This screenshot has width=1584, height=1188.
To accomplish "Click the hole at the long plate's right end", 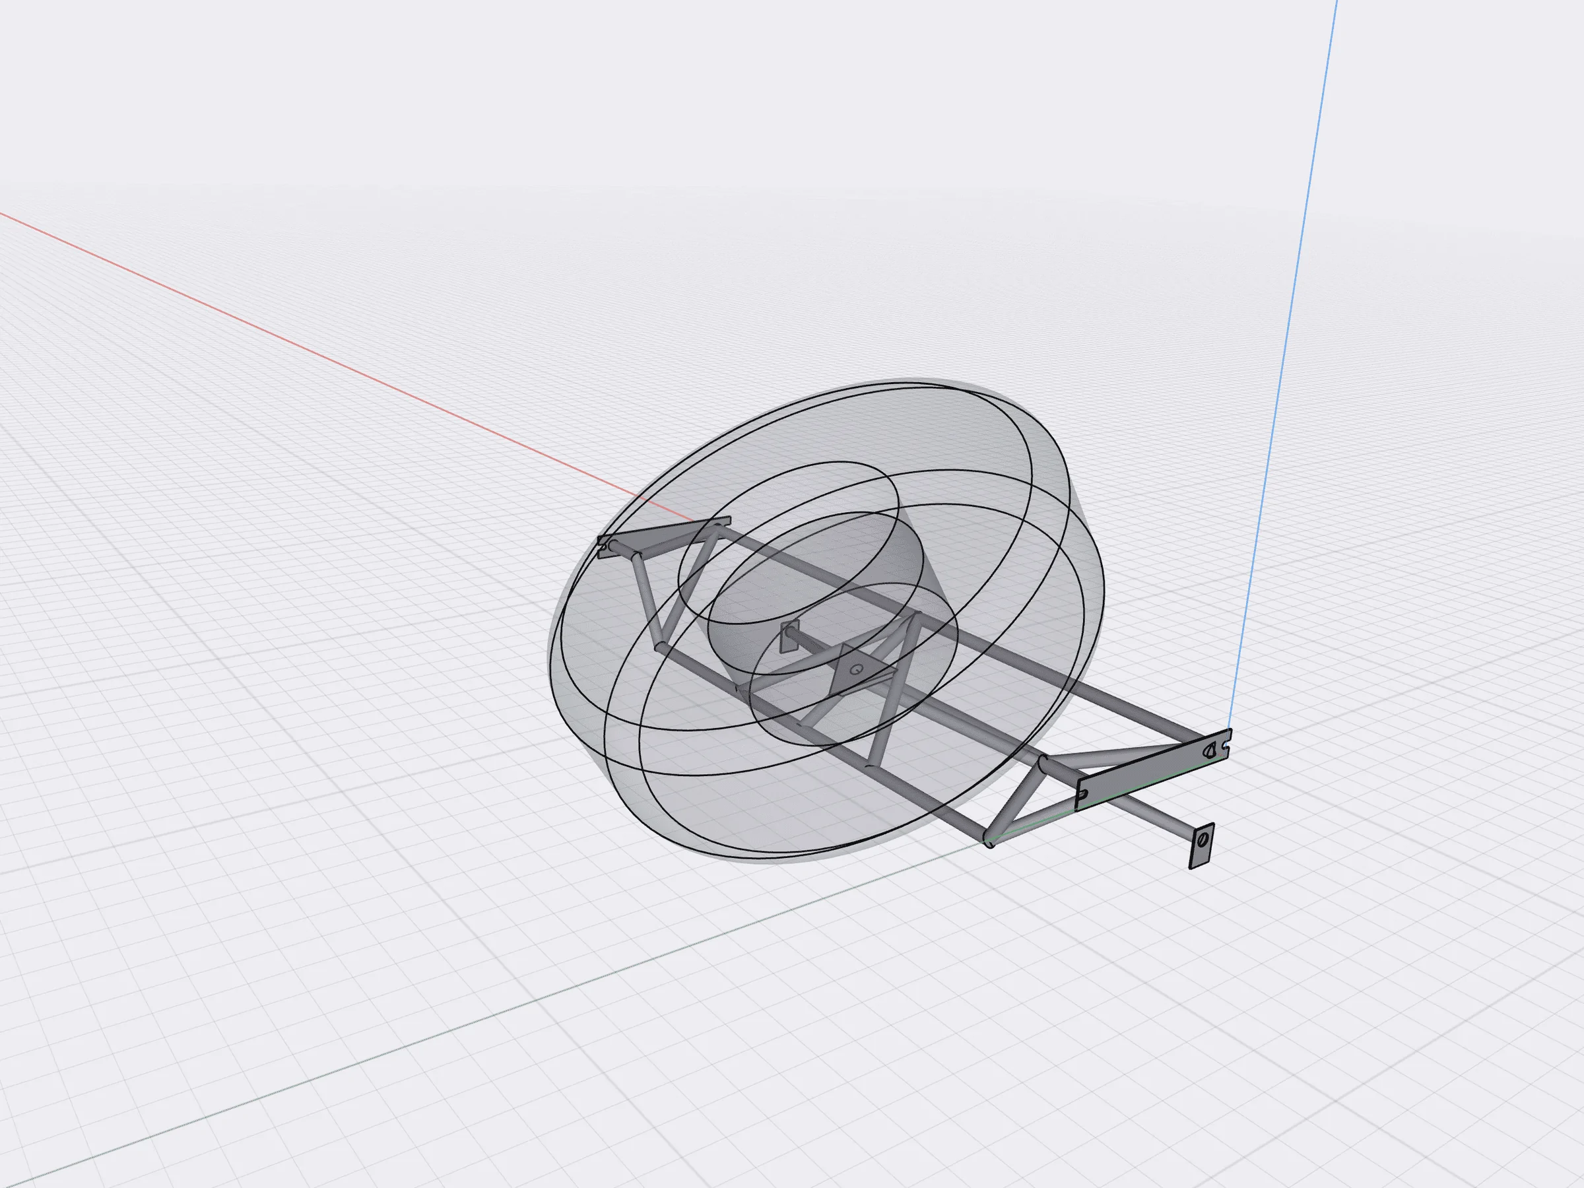I will [x=1208, y=750].
